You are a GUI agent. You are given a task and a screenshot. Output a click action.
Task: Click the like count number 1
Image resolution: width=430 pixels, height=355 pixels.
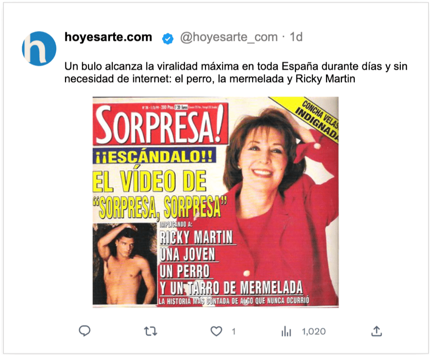click(x=234, y=331)
